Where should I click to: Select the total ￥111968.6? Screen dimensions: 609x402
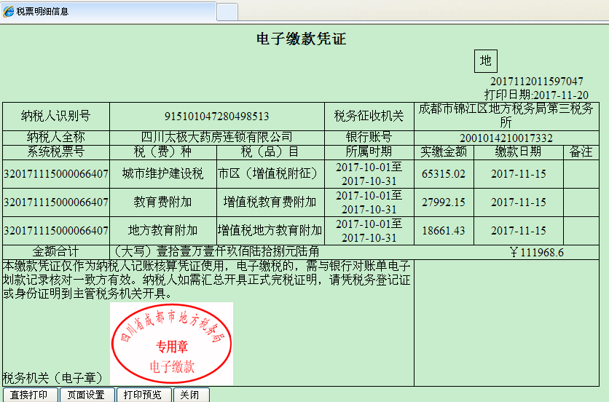pos(536,253)
